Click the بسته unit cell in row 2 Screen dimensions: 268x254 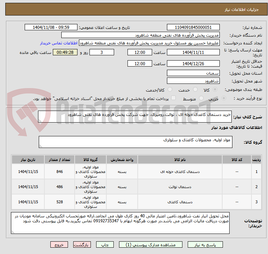point(122,187)
